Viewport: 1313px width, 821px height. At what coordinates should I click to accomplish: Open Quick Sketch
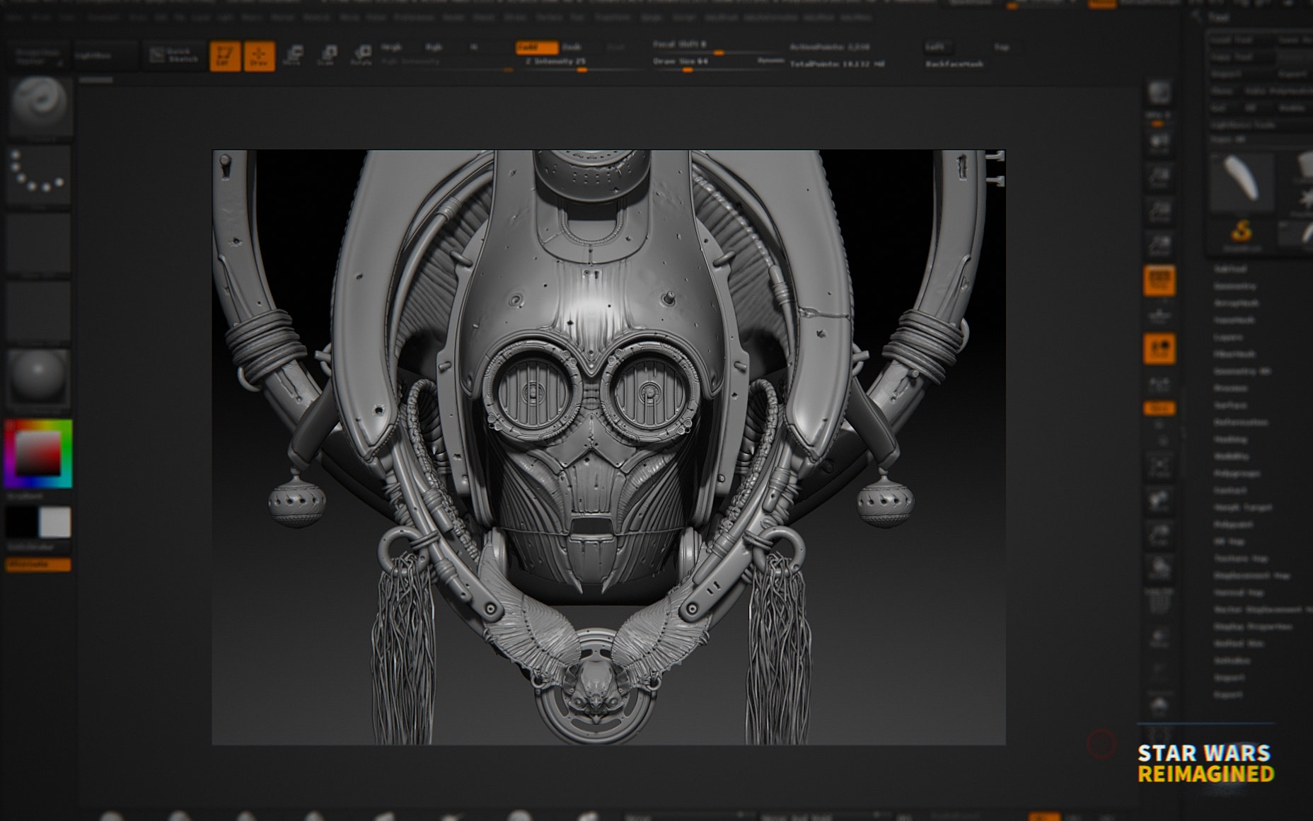(x=174, y=55)
